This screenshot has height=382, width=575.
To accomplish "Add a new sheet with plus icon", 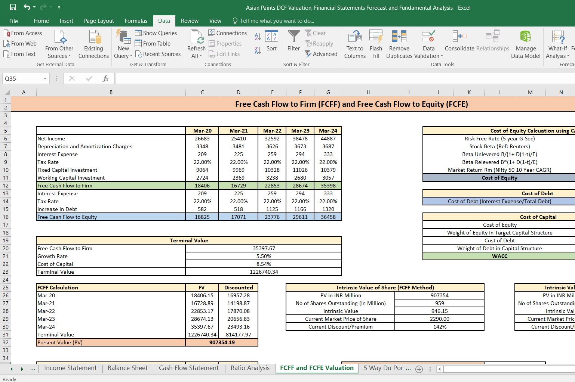I will tap(419, 369).
